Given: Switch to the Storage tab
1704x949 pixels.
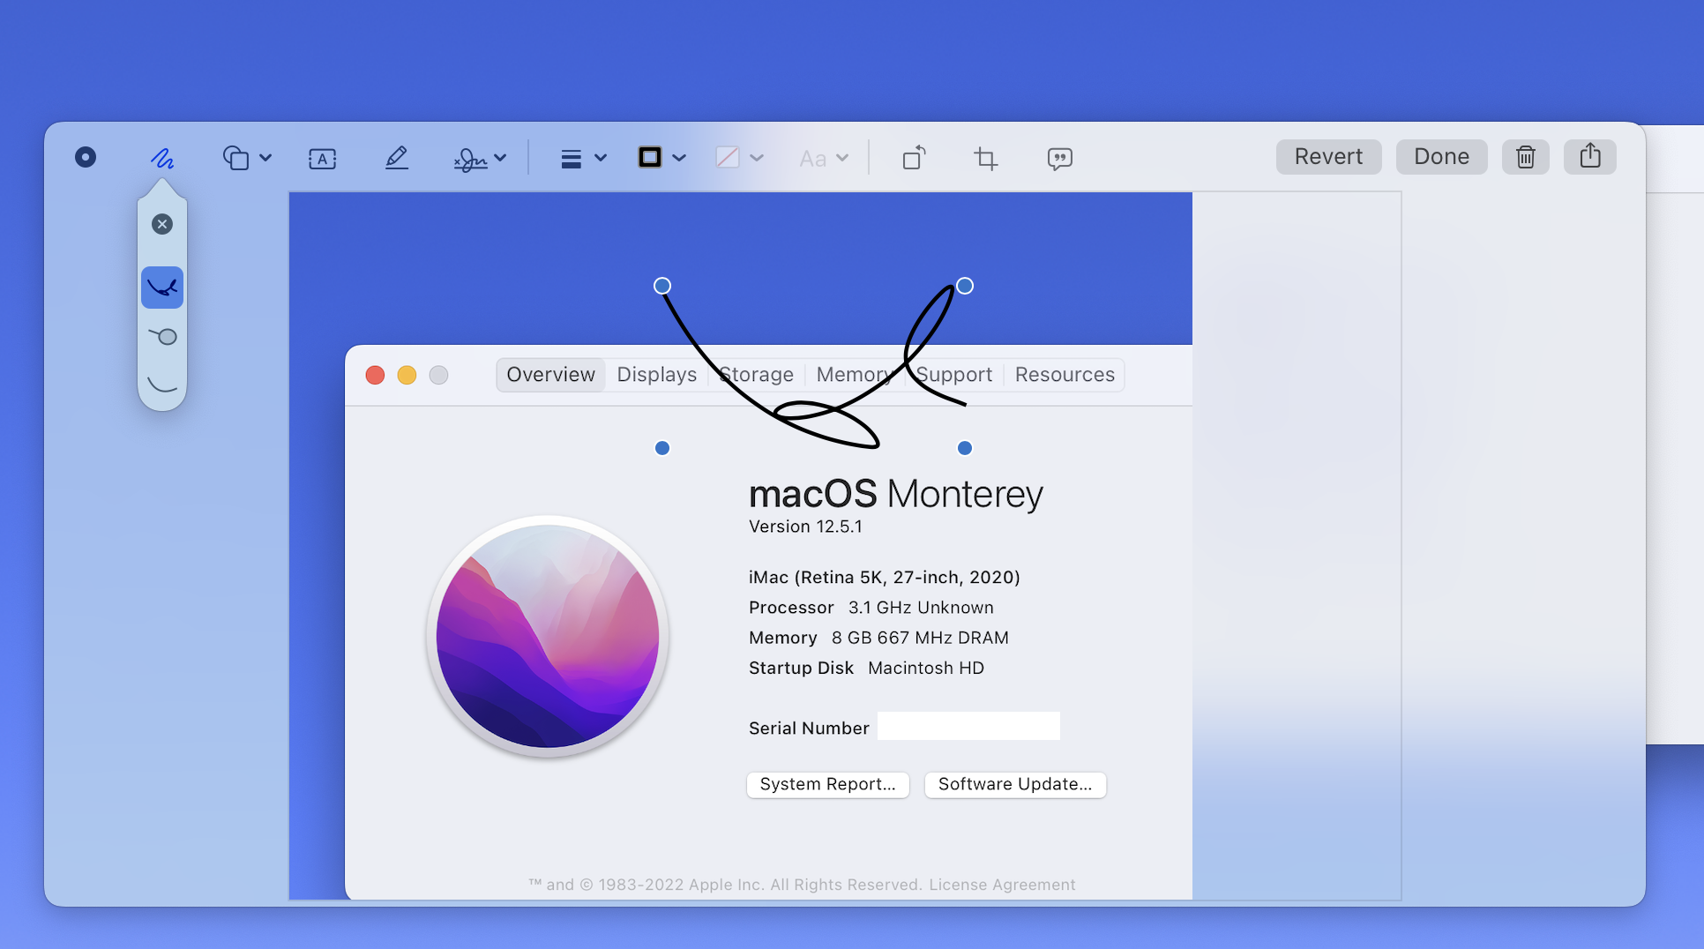Looking at the screenshot, I should point(756,375).
